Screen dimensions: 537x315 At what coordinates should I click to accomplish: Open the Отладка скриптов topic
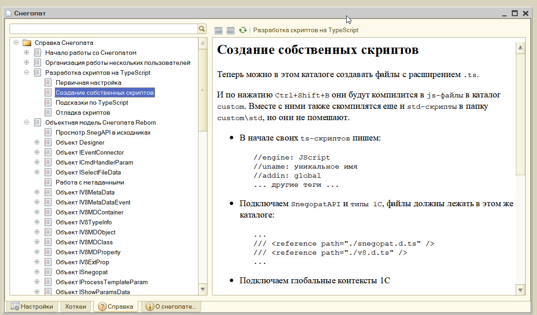point(83,112)
